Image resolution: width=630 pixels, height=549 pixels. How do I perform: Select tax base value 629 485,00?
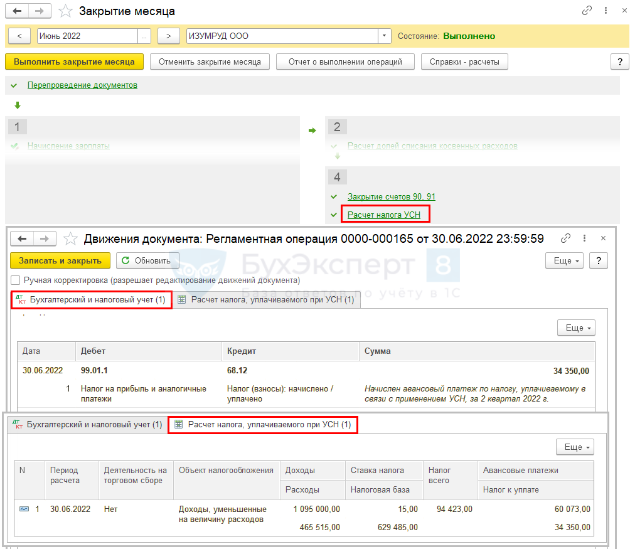[398, 527]
